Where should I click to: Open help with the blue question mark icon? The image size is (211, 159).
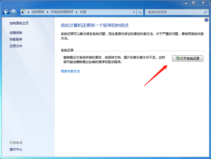click(x=206, y=20)
